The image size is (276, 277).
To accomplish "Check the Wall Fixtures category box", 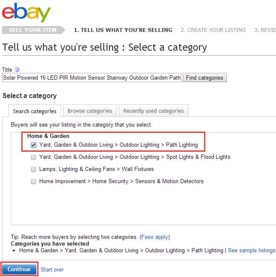I will [33, 169].
